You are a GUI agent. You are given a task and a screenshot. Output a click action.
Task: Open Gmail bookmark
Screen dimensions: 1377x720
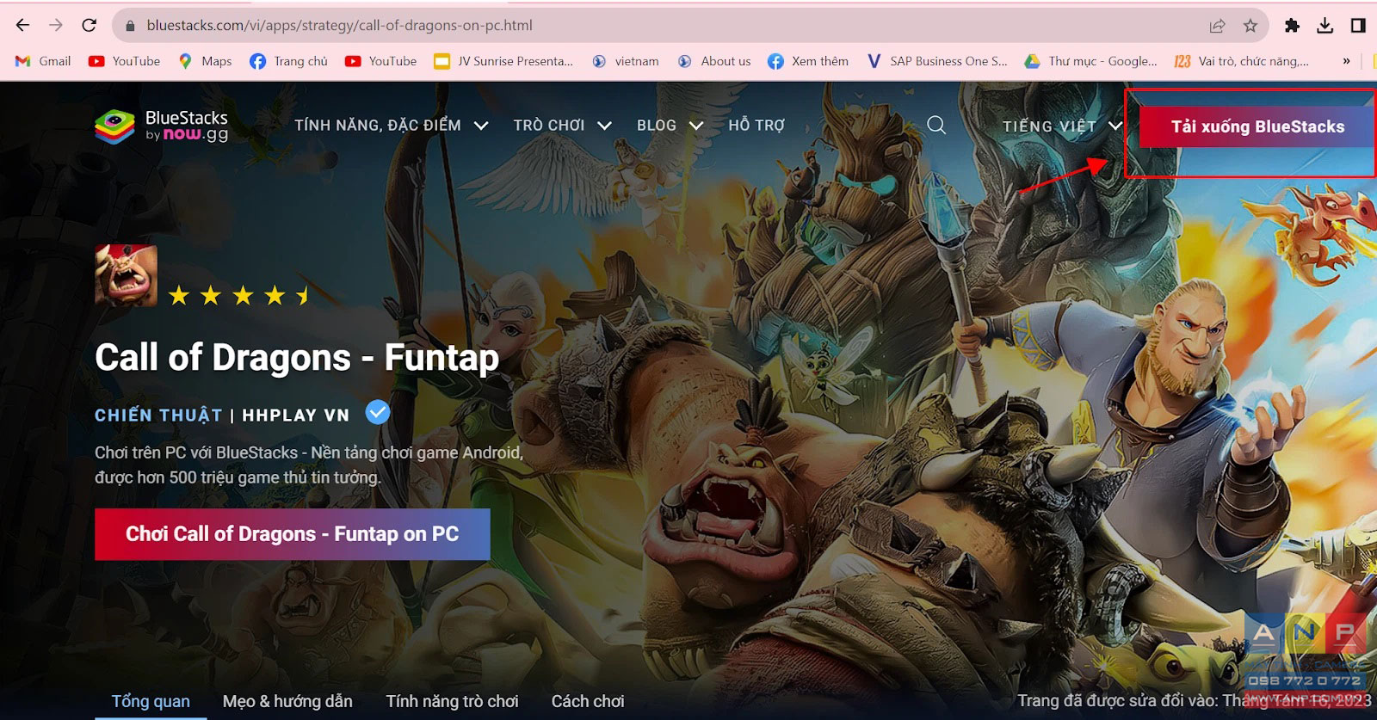(x=43, y=61)
